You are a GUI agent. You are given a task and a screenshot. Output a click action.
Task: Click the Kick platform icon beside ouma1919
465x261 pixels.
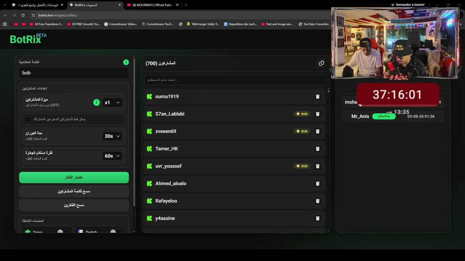pos(149,96)
